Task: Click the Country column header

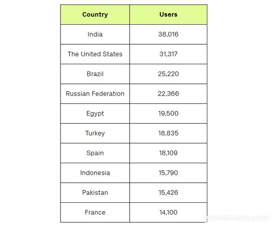Action: click(x=95, y=14)
